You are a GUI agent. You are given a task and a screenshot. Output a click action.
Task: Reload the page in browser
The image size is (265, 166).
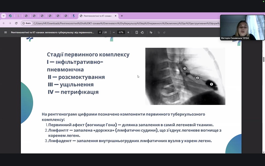click(x=16, y=23)
